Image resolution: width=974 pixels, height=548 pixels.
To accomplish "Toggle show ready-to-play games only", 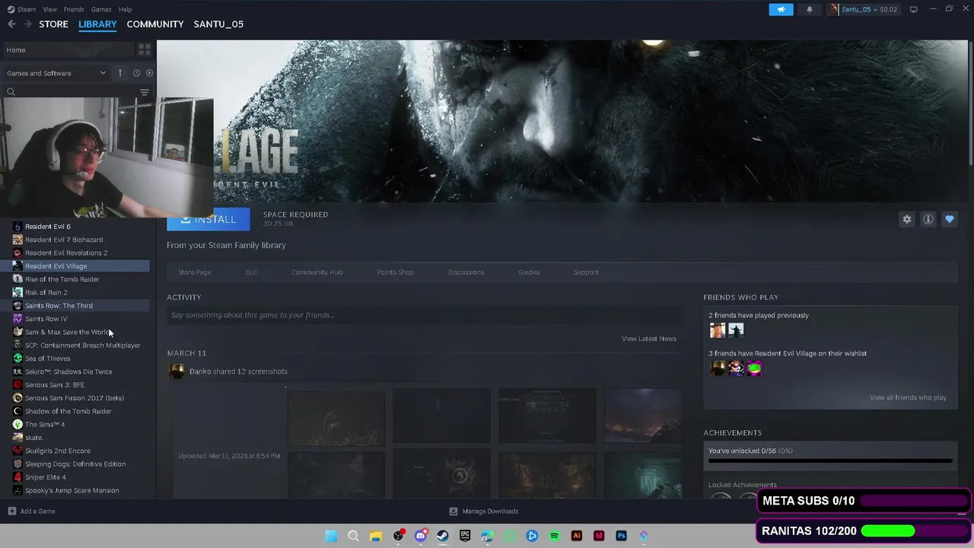I will pyautogui.click(x=149, y=73).
